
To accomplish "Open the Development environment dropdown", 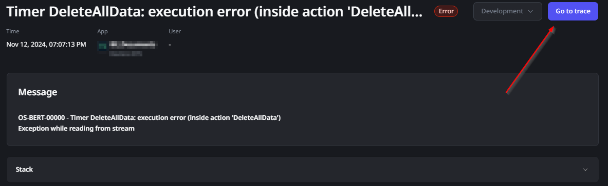I will [x=508, y=11].
